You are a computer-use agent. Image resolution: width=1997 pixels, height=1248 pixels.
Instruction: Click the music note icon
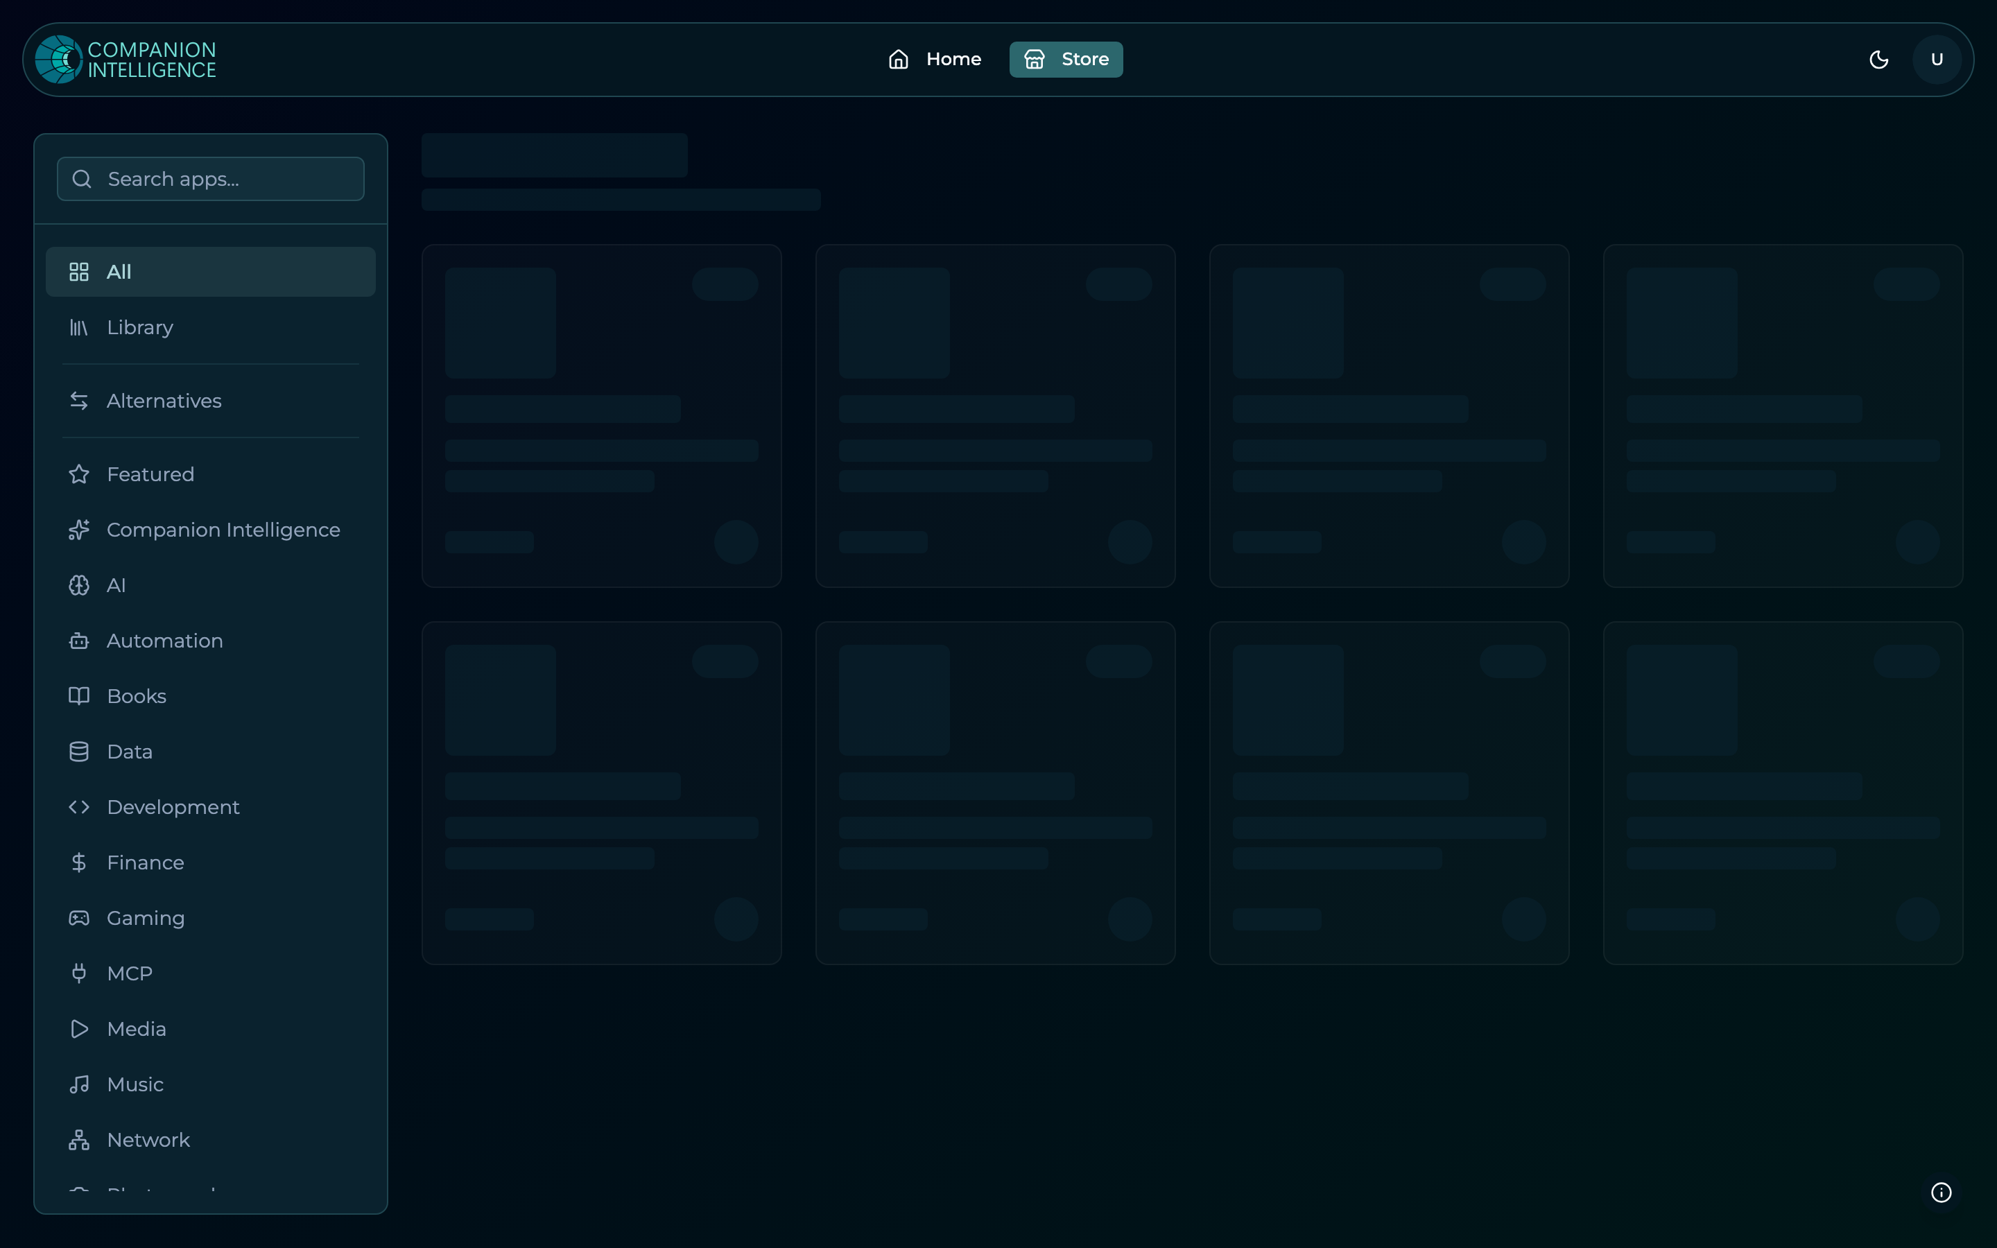pos(79,1084)
